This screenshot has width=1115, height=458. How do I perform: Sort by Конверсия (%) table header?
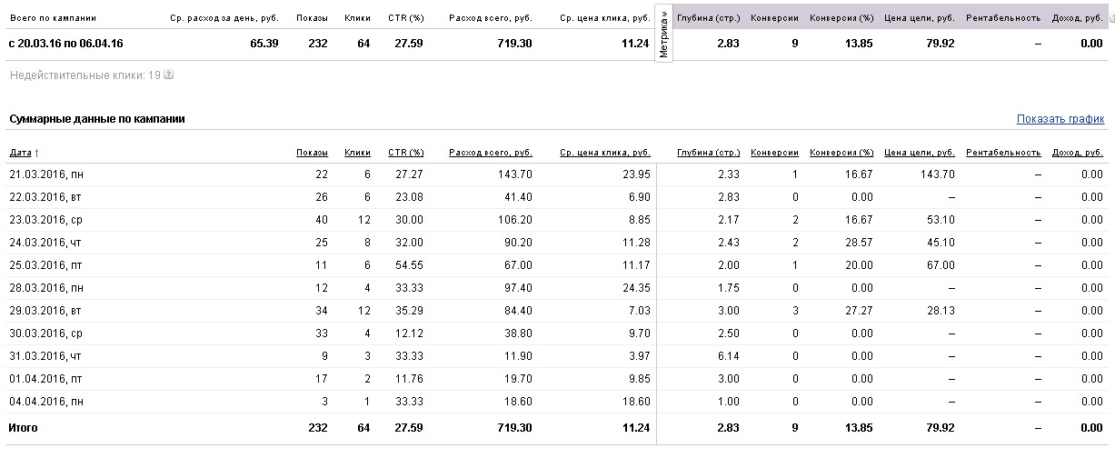click(x=841, y=153)
